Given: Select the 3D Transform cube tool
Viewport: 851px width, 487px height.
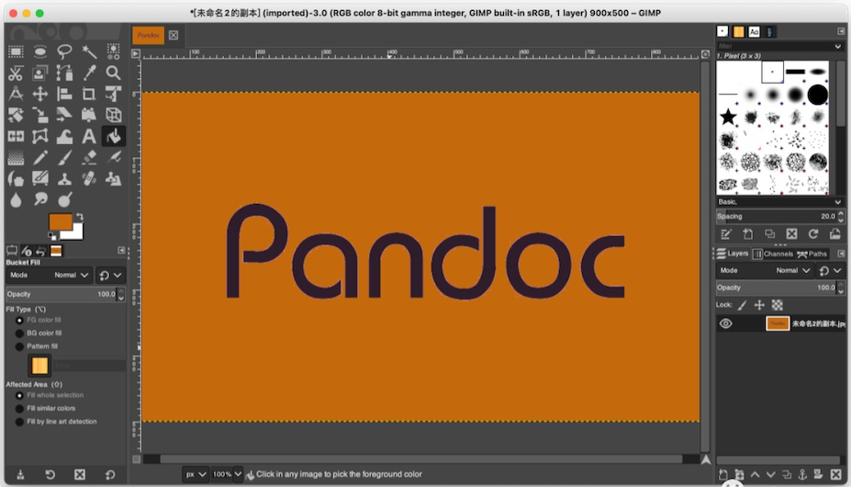Looking at the screenshot, I should coord(114,115).
